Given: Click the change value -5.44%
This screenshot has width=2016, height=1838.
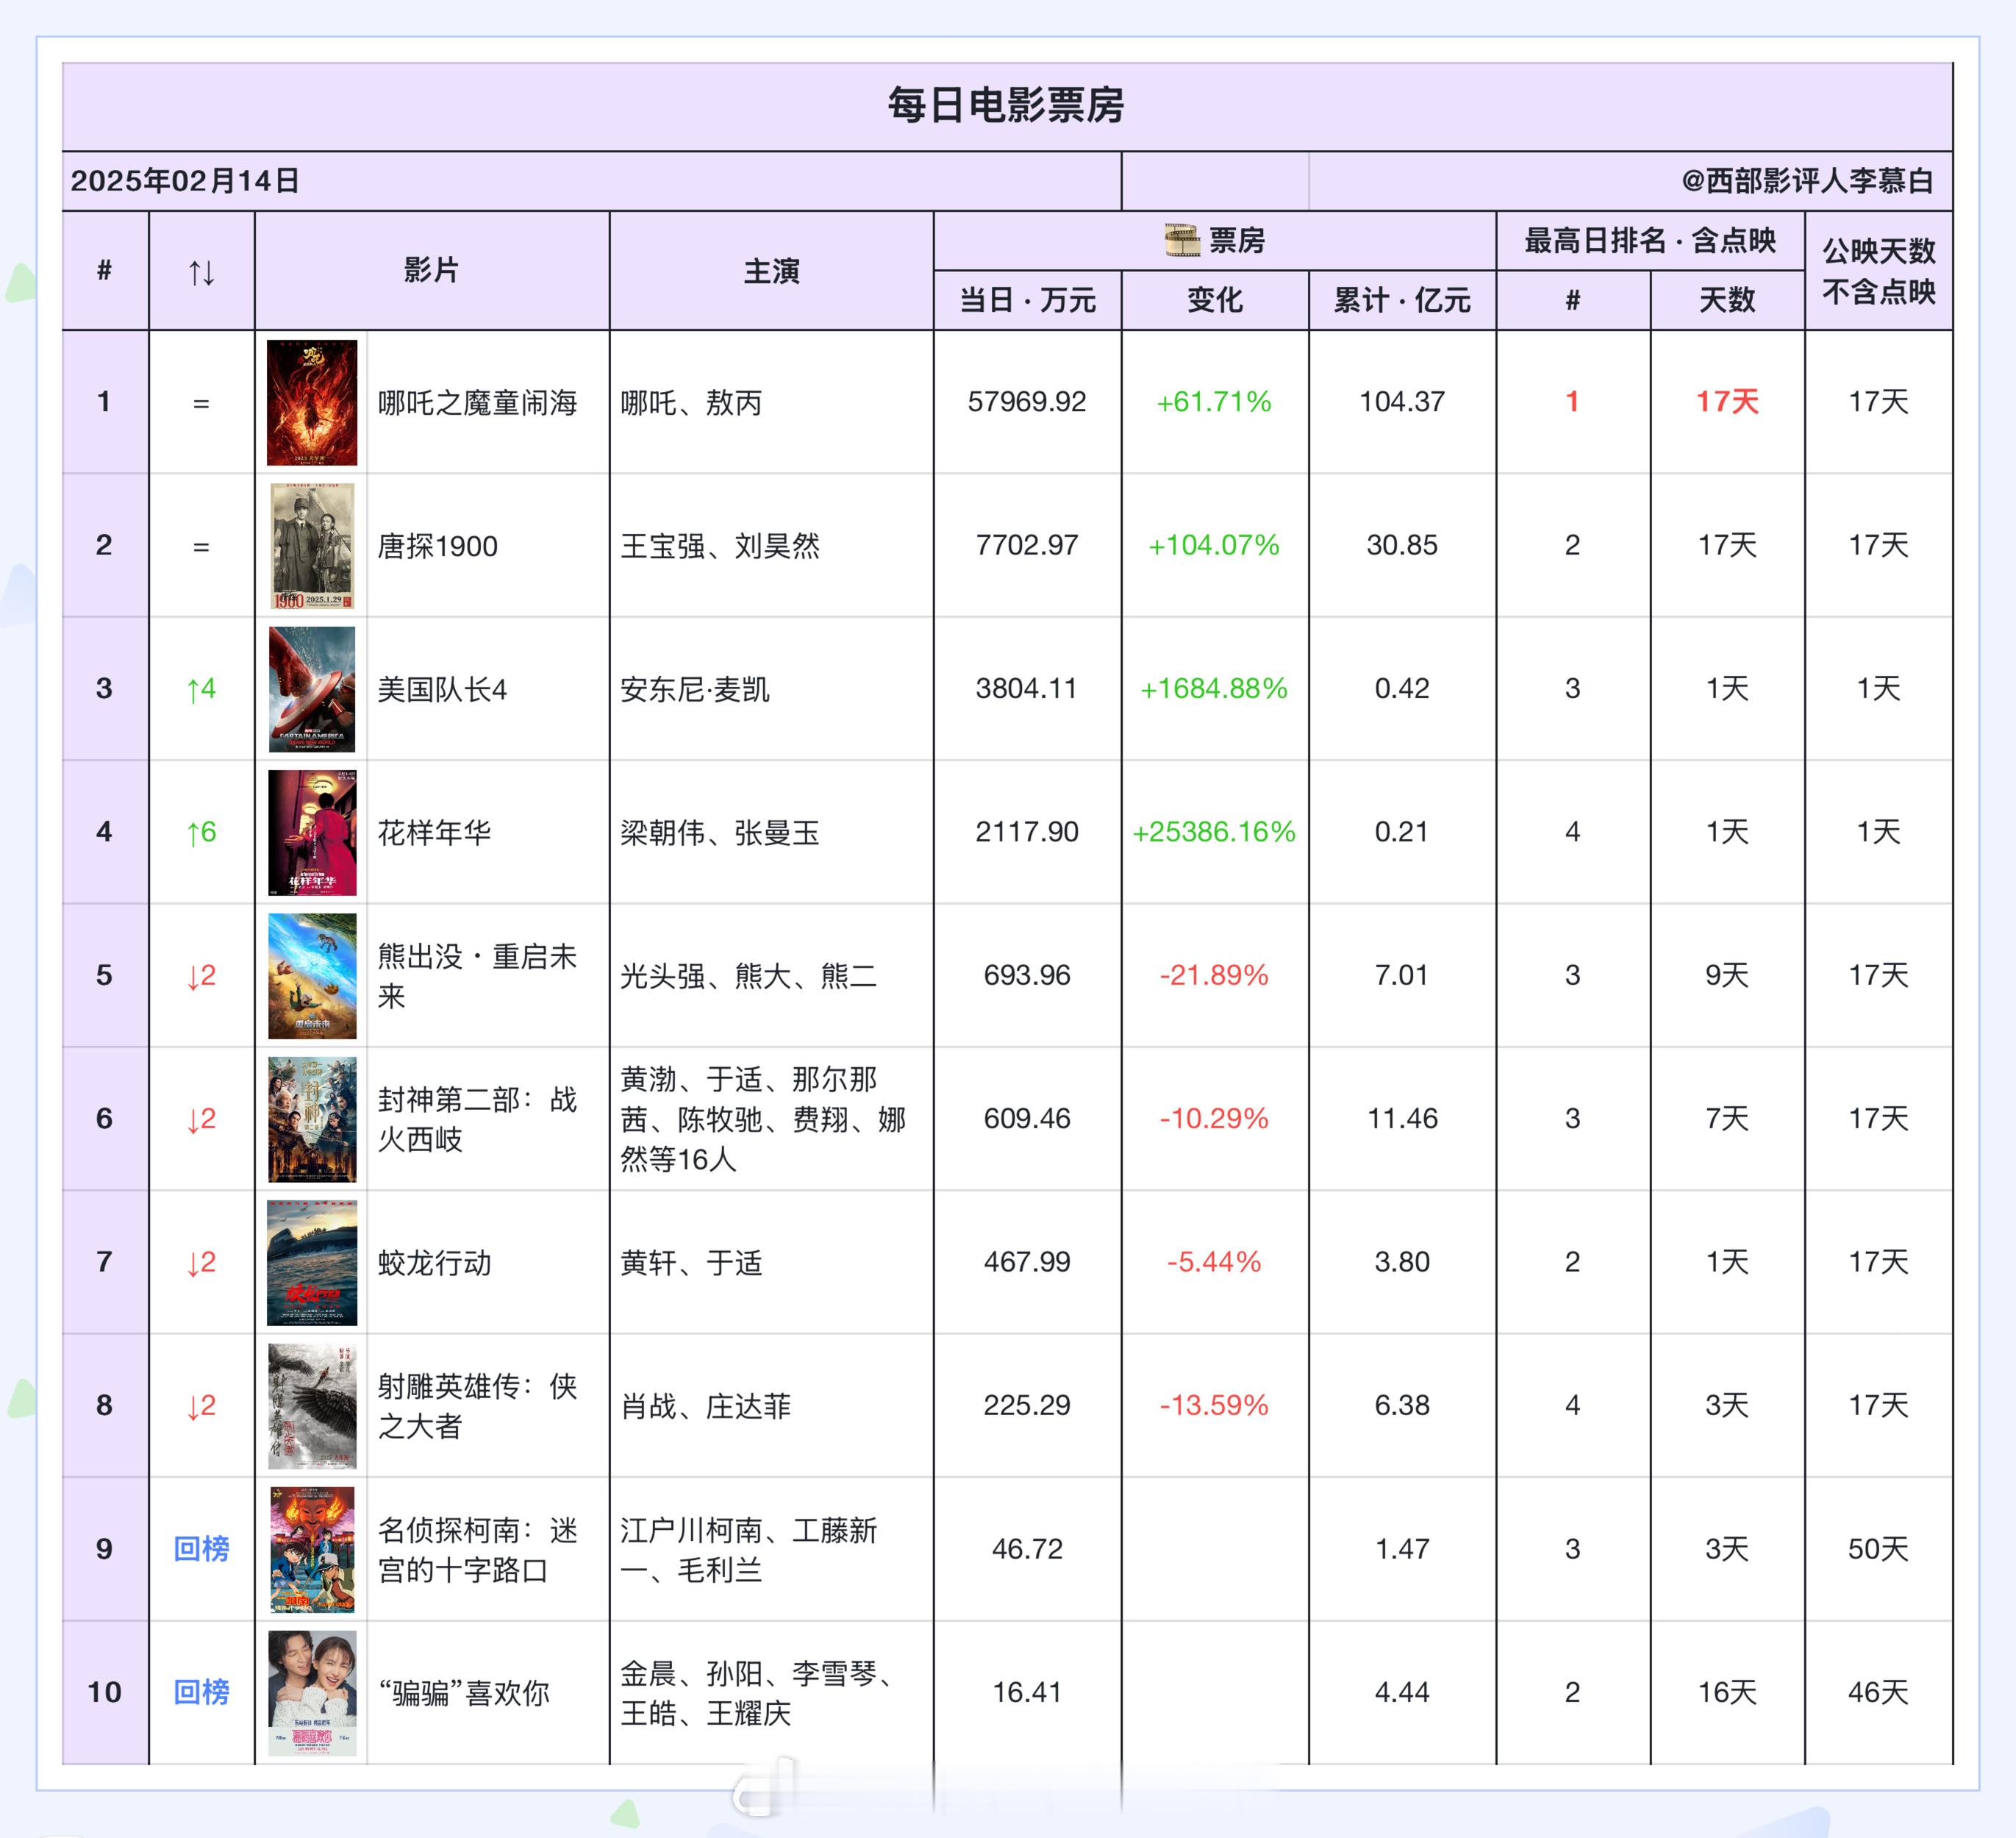Looking at the screenshot, I should click(1214, 1261).
